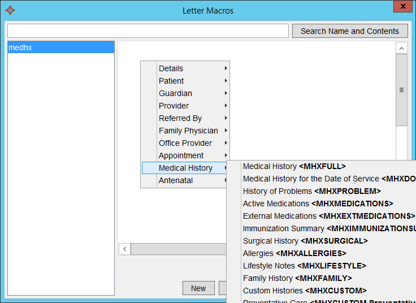Click the vertical scrollbar up arrow
The image size is (416, 303).
point(401,49)
